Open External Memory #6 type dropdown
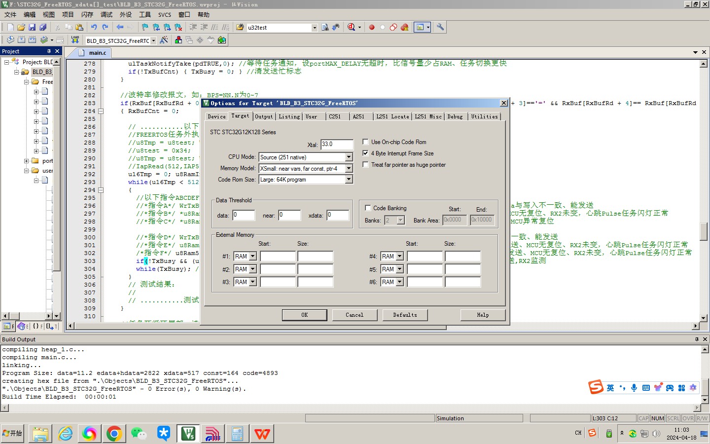Screen dimensions: 710x444 pyautogui.click(x=399, y=282)
